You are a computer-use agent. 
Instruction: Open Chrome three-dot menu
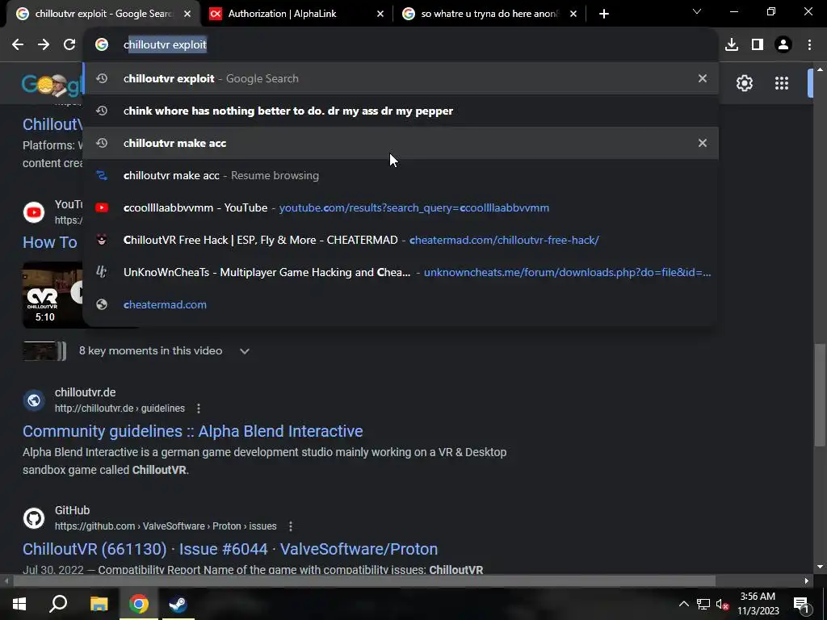point(809,45)
